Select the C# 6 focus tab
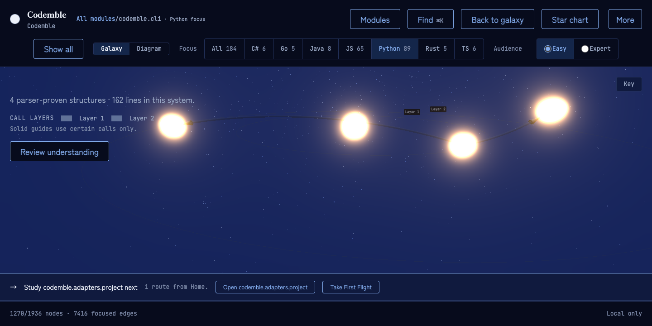The width and height of the screenshot is (652, 326). pos(259,49)
